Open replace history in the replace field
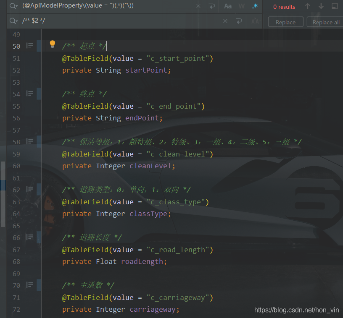343x318 pixels. coord(13,21)
